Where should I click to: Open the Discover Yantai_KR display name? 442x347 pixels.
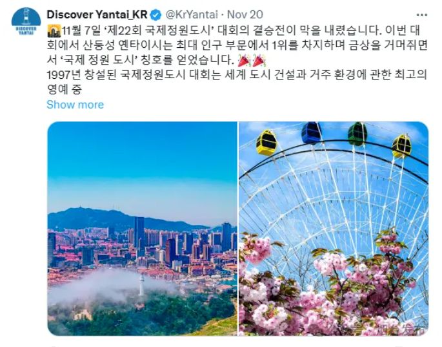coord(97,15)
